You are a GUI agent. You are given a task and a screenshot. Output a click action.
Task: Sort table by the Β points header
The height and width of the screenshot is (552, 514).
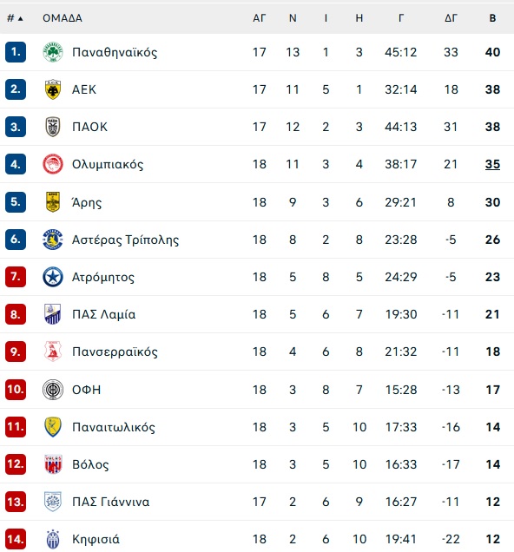click(x=492, y=18)
